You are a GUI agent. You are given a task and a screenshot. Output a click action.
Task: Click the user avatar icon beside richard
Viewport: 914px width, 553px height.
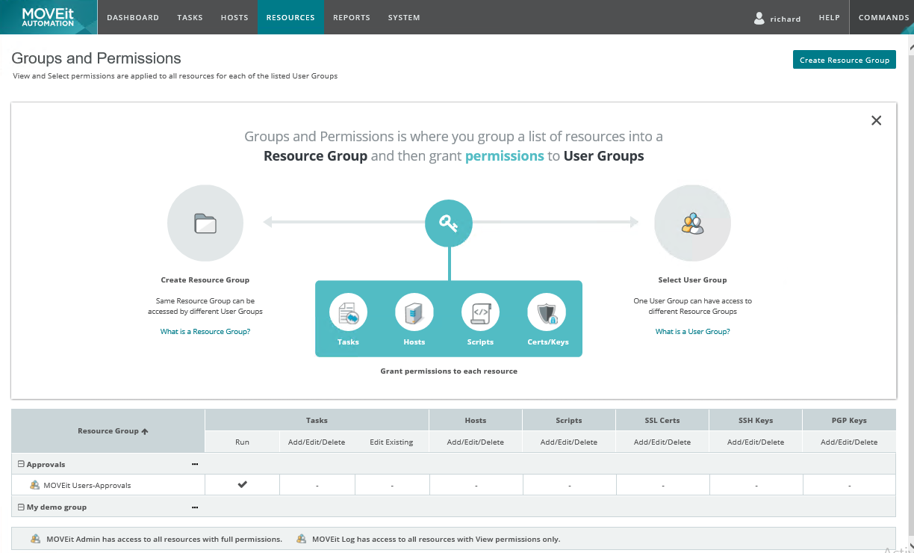coord(759,18)
